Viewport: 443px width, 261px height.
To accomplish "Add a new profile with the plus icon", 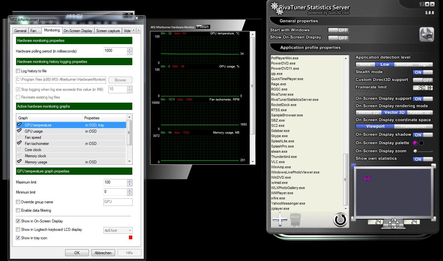I will pyautogui.click(x=280, y=220).
